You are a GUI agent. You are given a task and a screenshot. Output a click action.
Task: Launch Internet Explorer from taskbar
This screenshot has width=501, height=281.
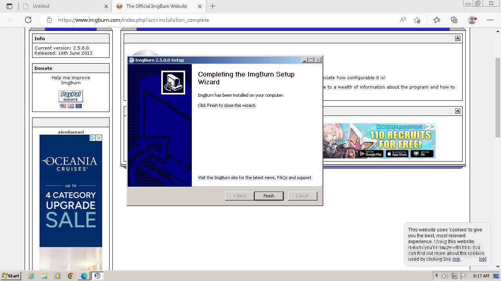point(31,276)
